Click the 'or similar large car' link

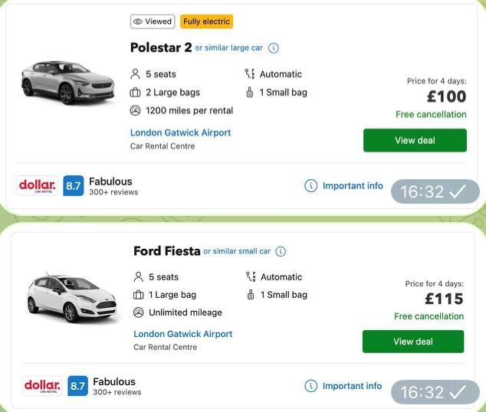[228, 47]
